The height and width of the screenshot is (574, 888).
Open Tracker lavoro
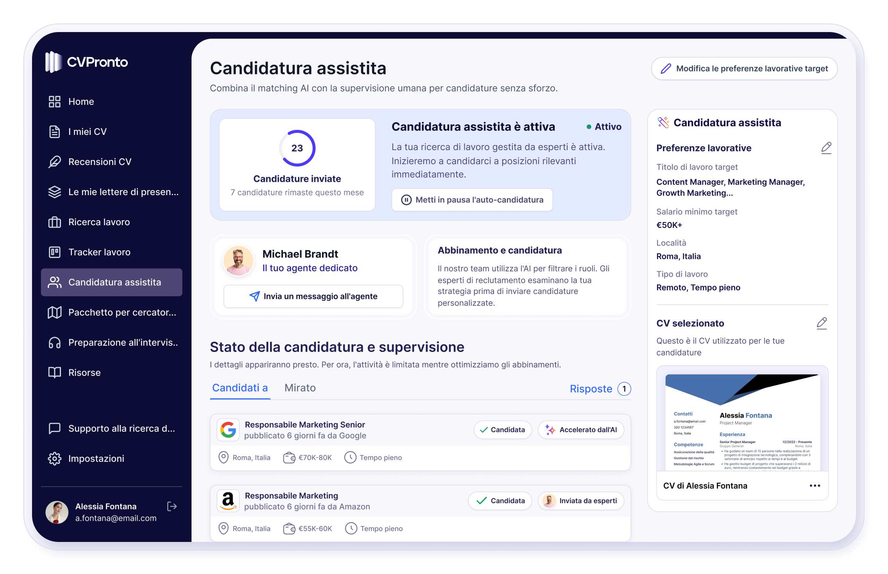click(x=99, y=252)
